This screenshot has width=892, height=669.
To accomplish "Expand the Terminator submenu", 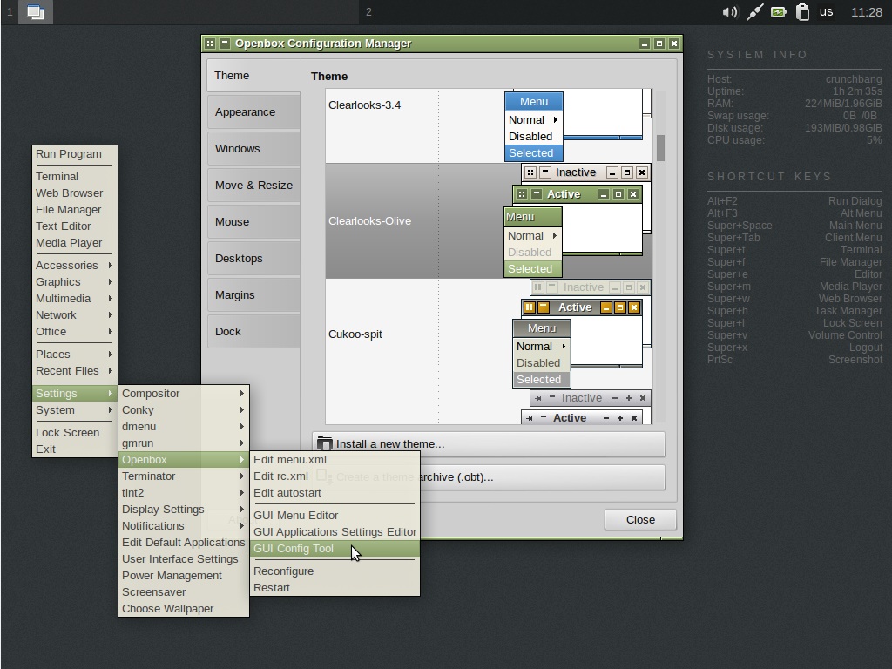I will point(184,476).
